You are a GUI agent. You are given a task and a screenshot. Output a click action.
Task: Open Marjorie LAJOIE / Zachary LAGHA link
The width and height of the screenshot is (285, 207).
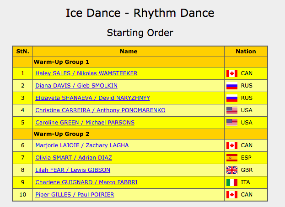(82, 145)
